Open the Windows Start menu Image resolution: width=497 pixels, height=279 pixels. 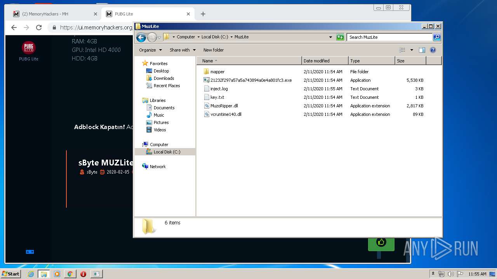click(10, 274)
